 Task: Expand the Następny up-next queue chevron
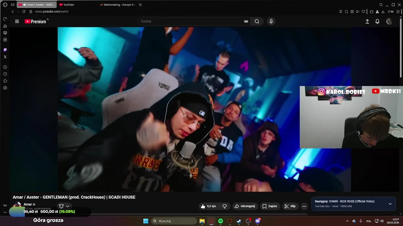[390, 204]
